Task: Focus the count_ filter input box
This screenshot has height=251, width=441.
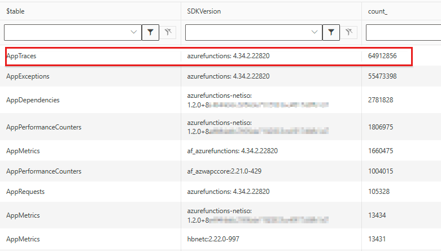Action: (403, 33)
